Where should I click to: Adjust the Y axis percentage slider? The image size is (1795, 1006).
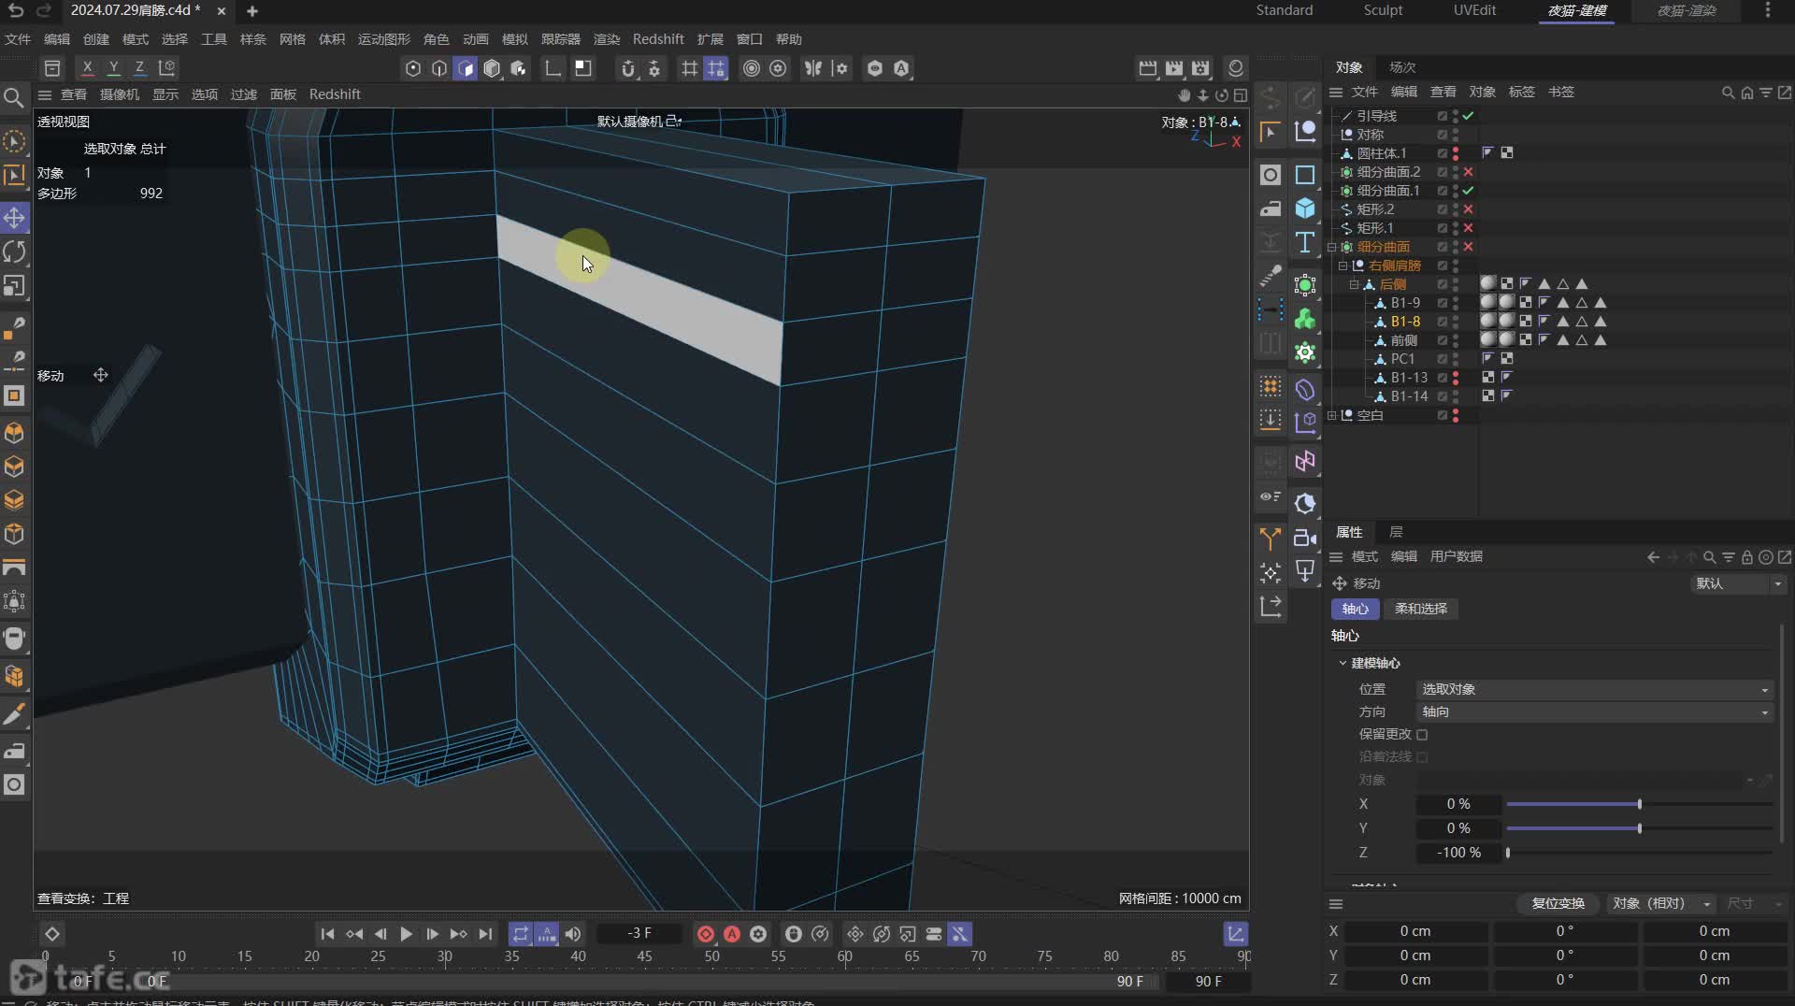[x=1639, y=828]
